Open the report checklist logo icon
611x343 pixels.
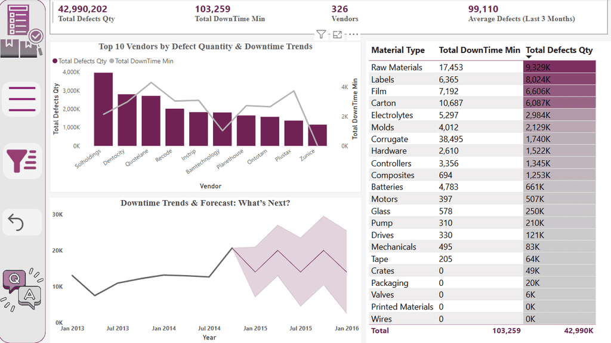coord(22,30)
